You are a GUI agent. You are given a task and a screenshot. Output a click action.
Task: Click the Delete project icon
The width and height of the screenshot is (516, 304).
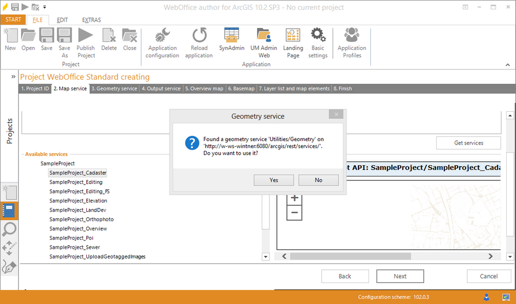click(109, 40)
